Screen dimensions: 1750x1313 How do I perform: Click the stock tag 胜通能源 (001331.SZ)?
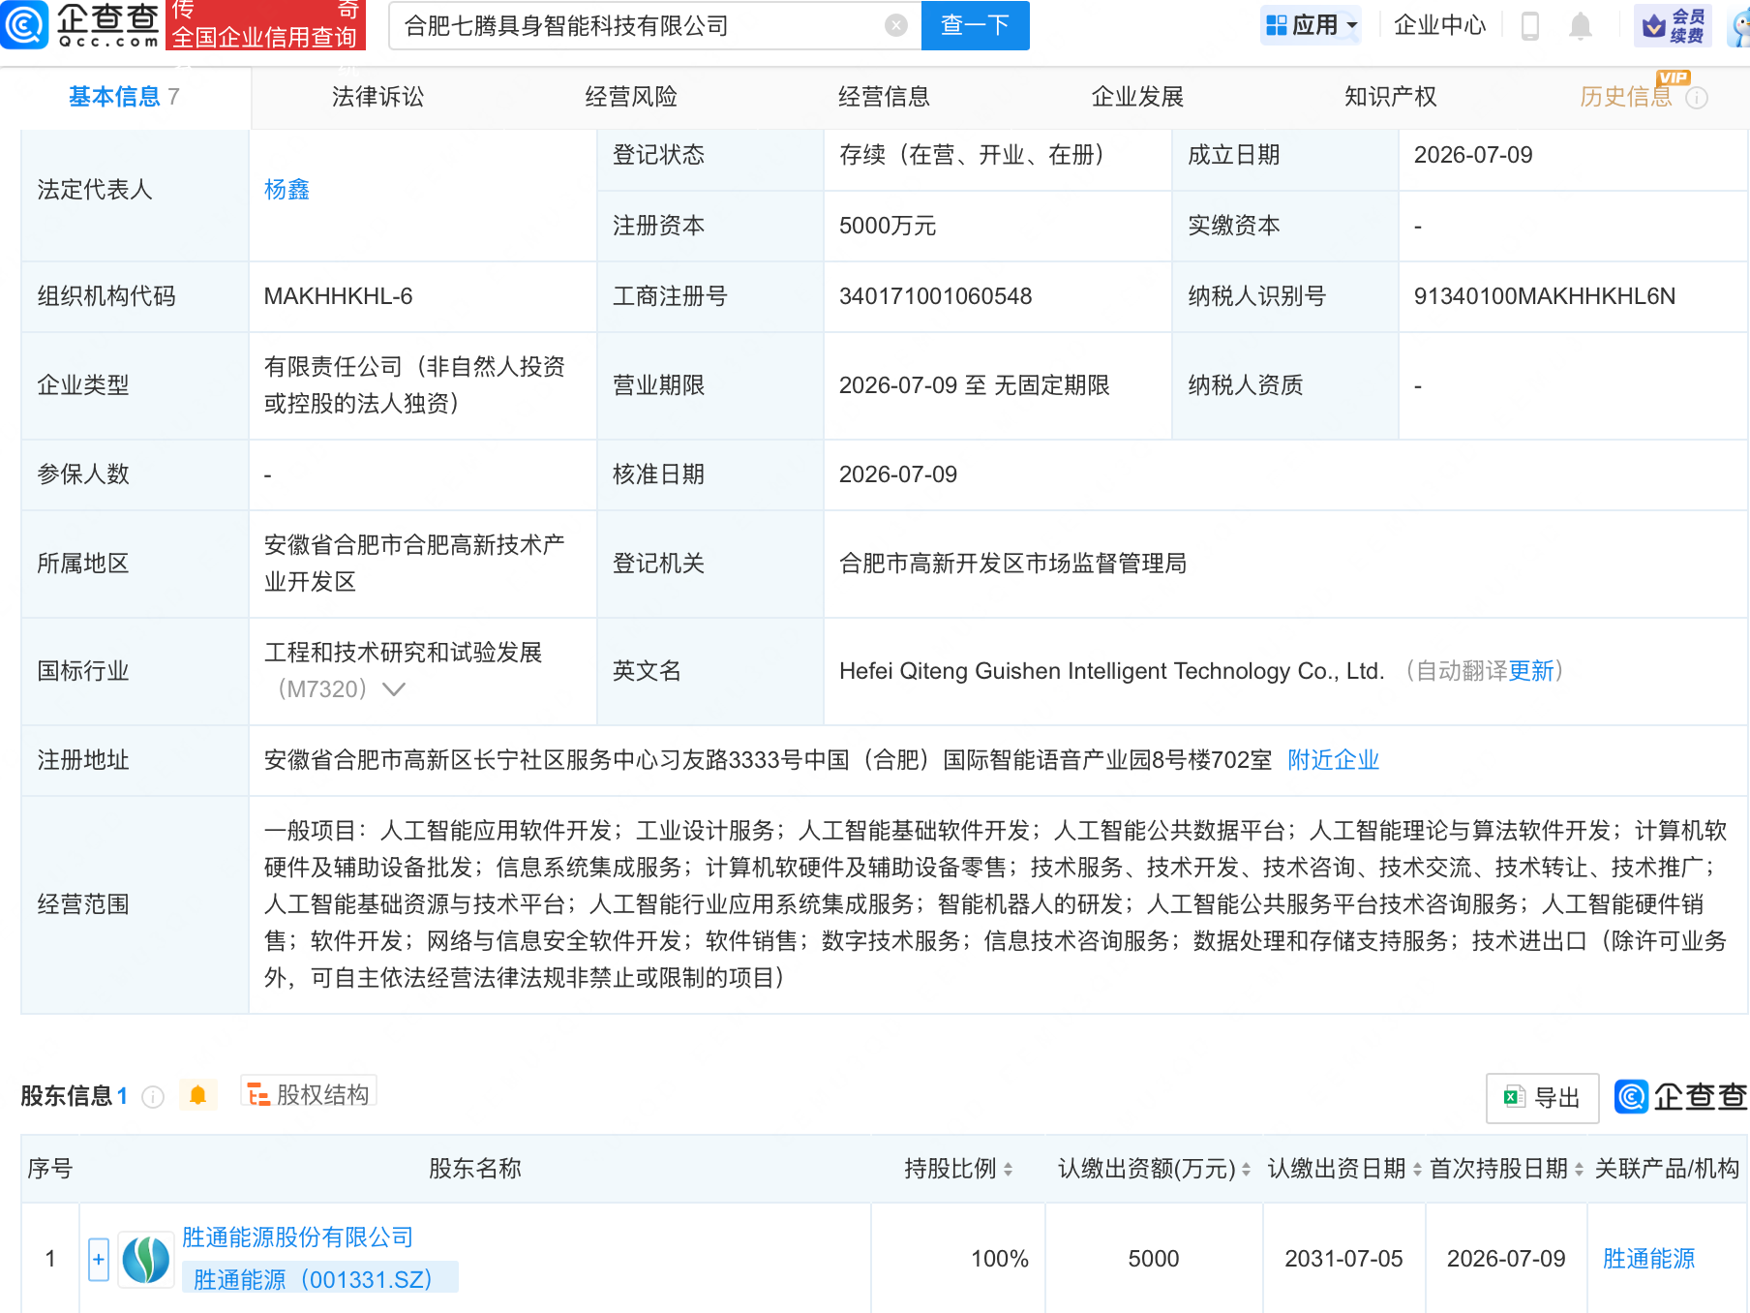[320, 1279]
